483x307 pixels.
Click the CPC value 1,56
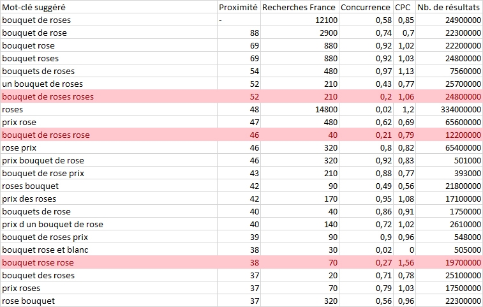(x=405, y=262)
